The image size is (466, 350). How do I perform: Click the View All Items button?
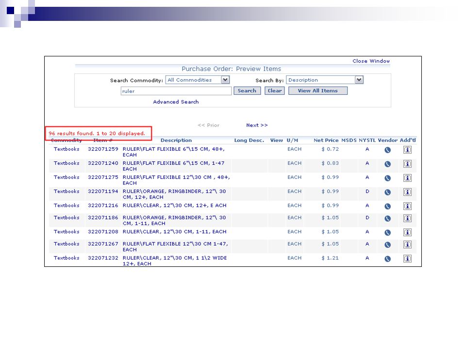[317, 91]
